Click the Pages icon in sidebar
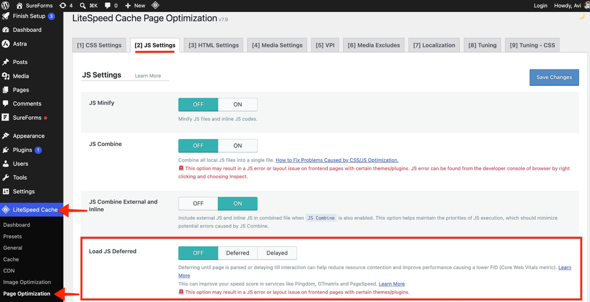 click(x=6, y=90)
